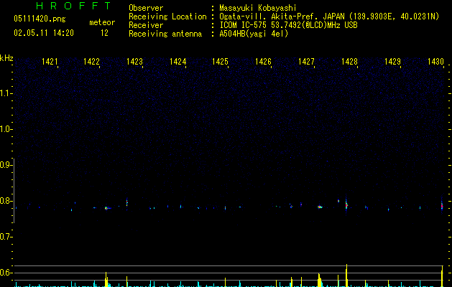
Task: Click the gray frequency range bar at left axis
Action: (x=14, y=190)
